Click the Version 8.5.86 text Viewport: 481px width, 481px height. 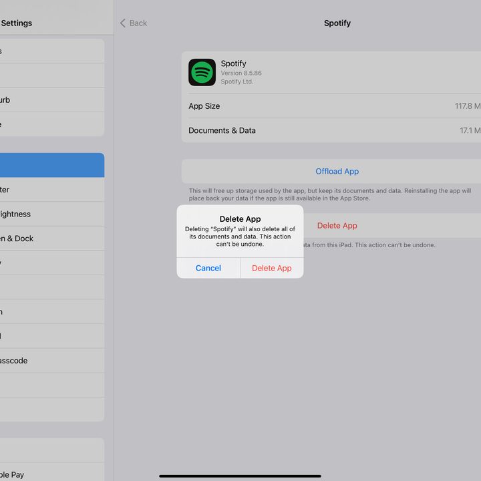point(241,73)
